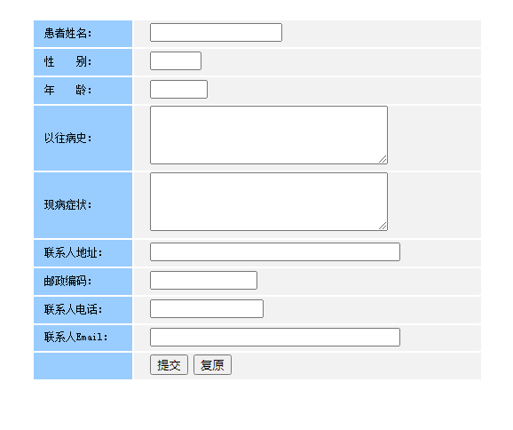Click the 联系人电话 label
513x430 pixels.
pyautogui.click(x=74, y=309)
